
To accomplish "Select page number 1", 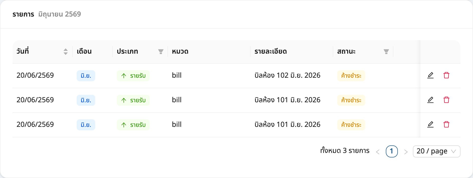I will (392, 151).
